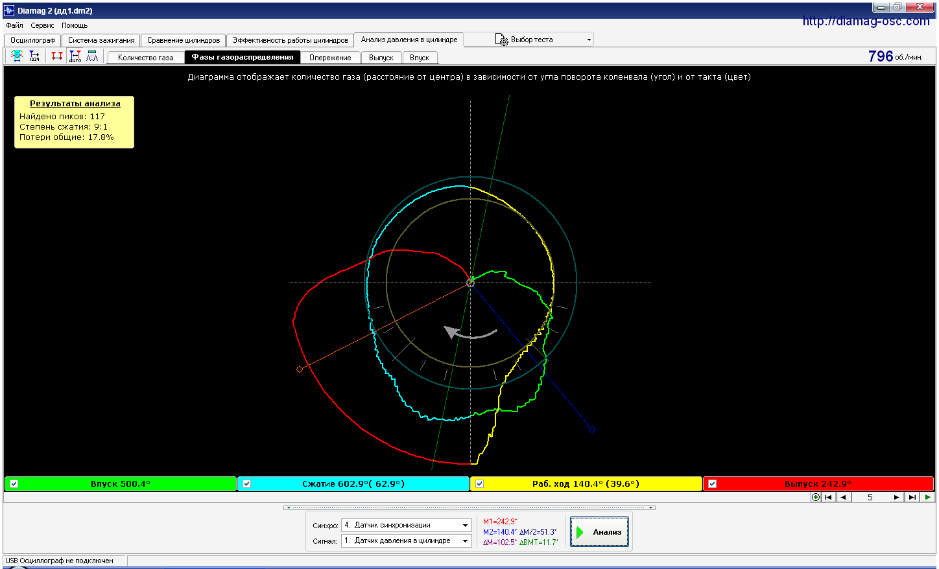Toggle the Выпуск 242.9° checkbox
Viewport: 939px width, 569px height.
[712, 483]
